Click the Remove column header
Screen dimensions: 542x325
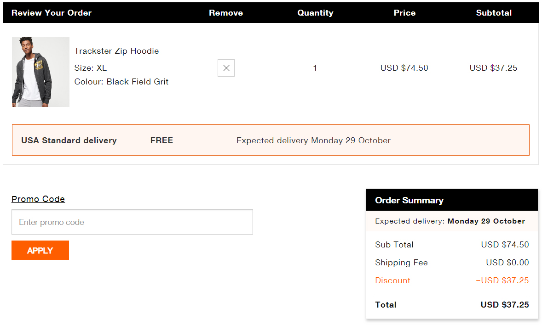tap(226, 13)
